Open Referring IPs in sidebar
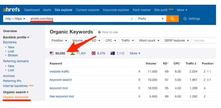This screenshot has height=108, width=221. pyautogui.click(x=12, y=81)
